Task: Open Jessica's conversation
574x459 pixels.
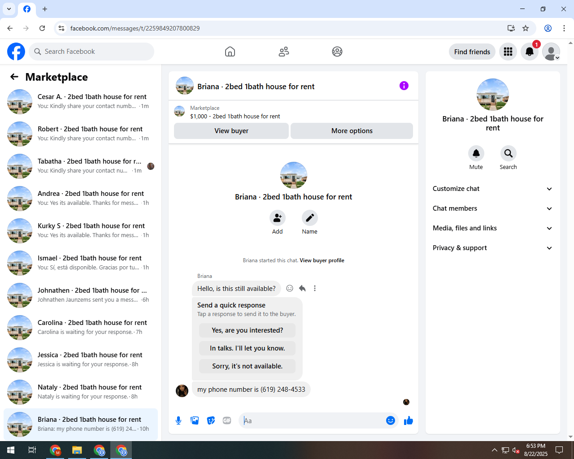Action: [81, 359]
